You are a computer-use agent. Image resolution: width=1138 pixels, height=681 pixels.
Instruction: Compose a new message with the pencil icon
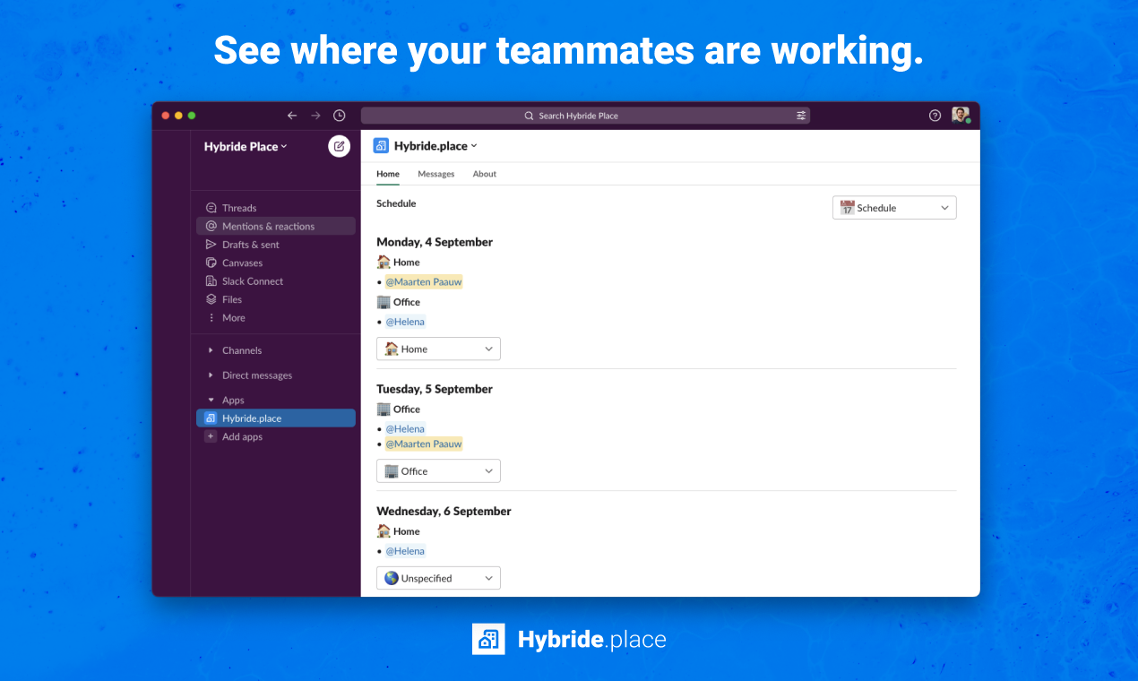pyautogui.click(x=339, y=146)
